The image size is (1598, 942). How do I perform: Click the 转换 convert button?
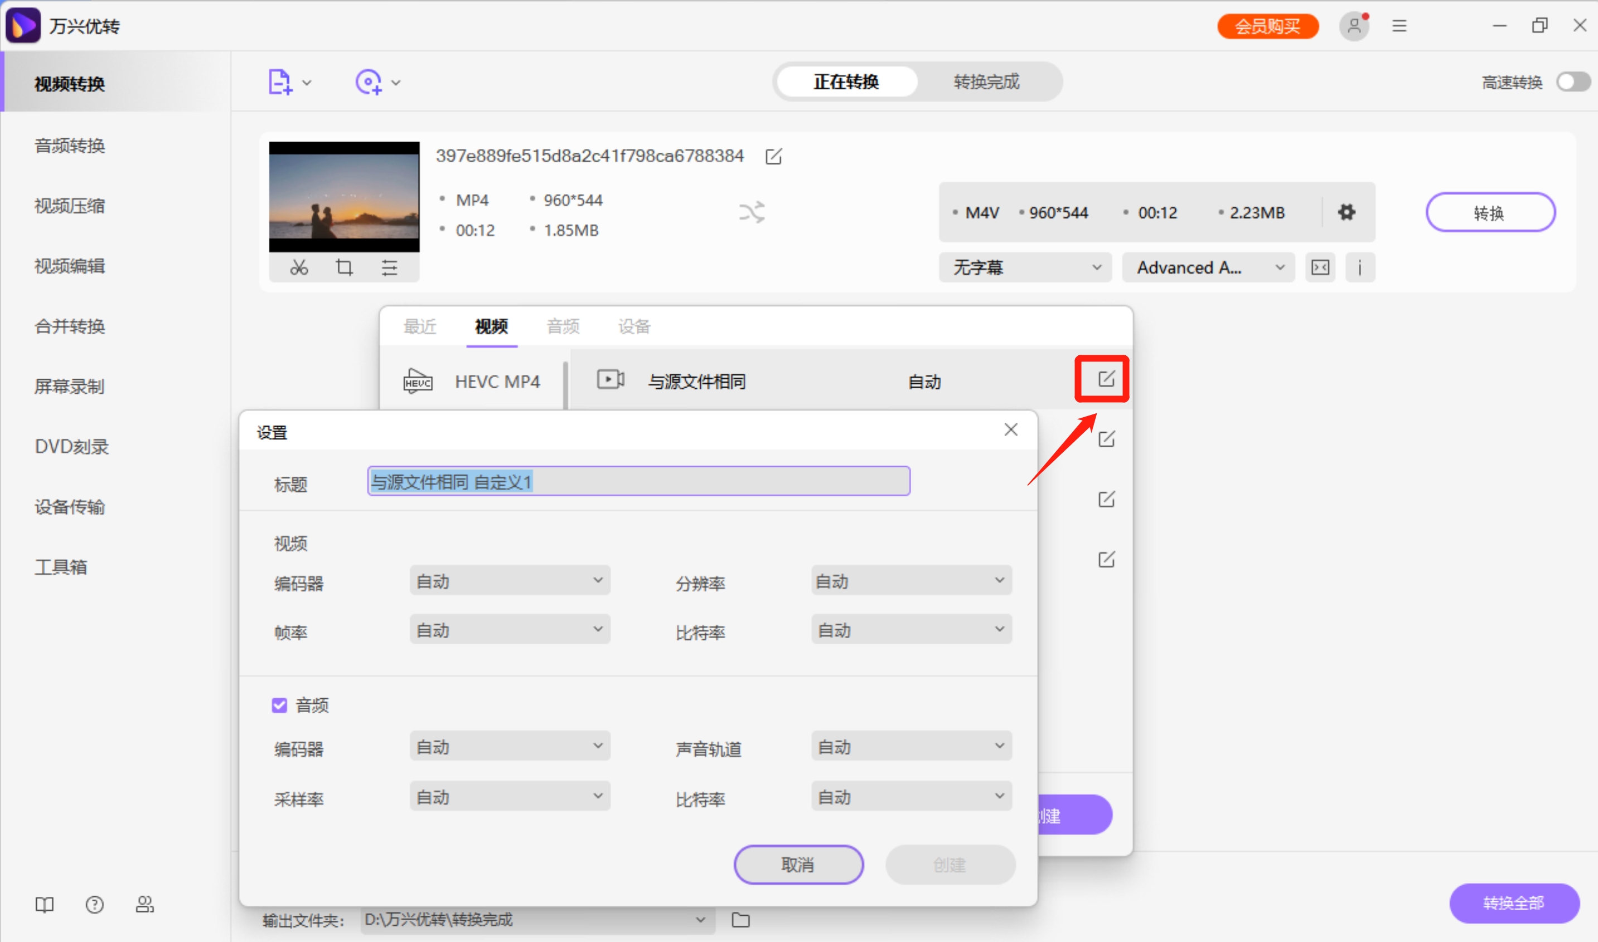tap(1490, 212)
